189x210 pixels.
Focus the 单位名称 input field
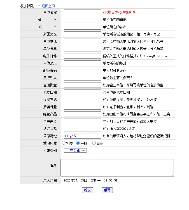point(83,12)
